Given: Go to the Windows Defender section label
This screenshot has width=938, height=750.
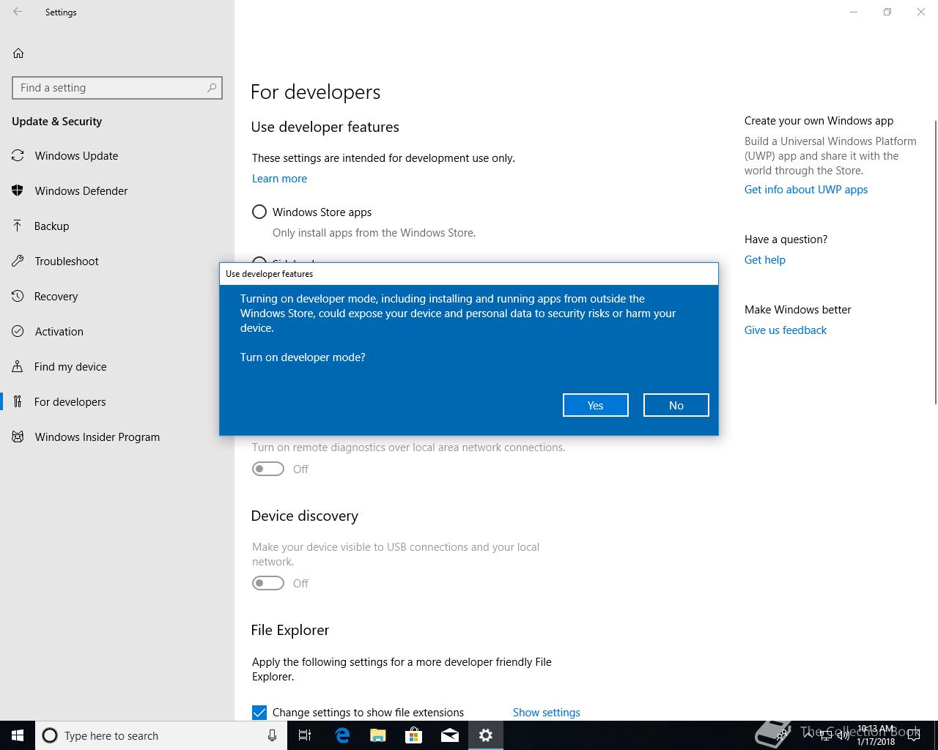Looking at the screenshot, I should pyautogui.click(x=81, y=190).
